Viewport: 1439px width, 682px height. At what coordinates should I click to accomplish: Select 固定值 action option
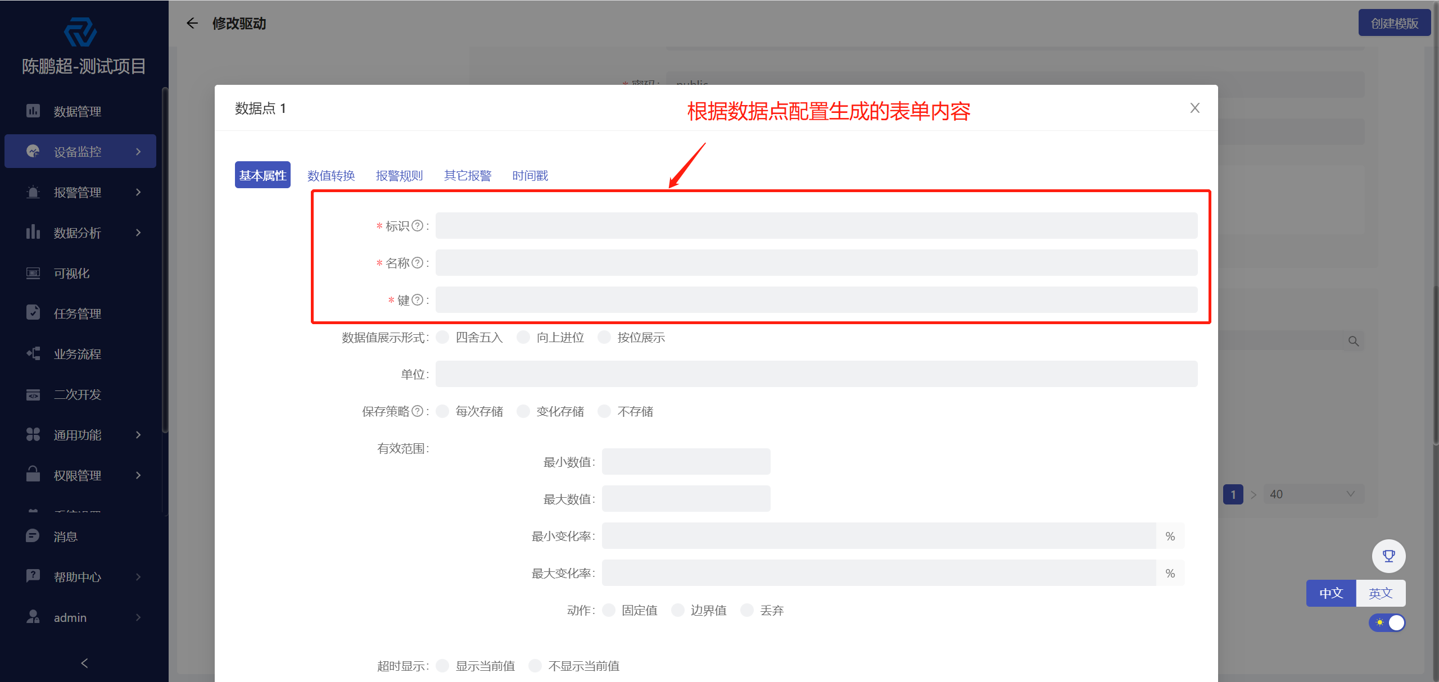[x=609, y=610]
